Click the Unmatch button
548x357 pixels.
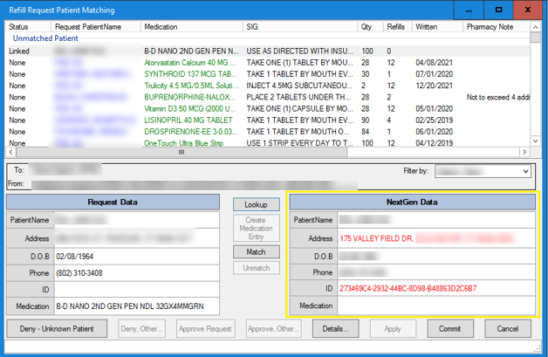click(257, 268)
